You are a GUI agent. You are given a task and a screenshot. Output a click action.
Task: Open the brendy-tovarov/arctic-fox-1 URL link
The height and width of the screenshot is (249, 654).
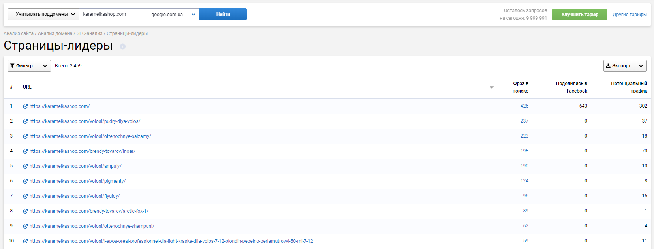(89, 211)
